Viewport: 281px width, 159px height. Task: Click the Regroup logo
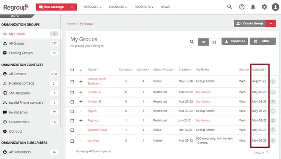[16, 7]
